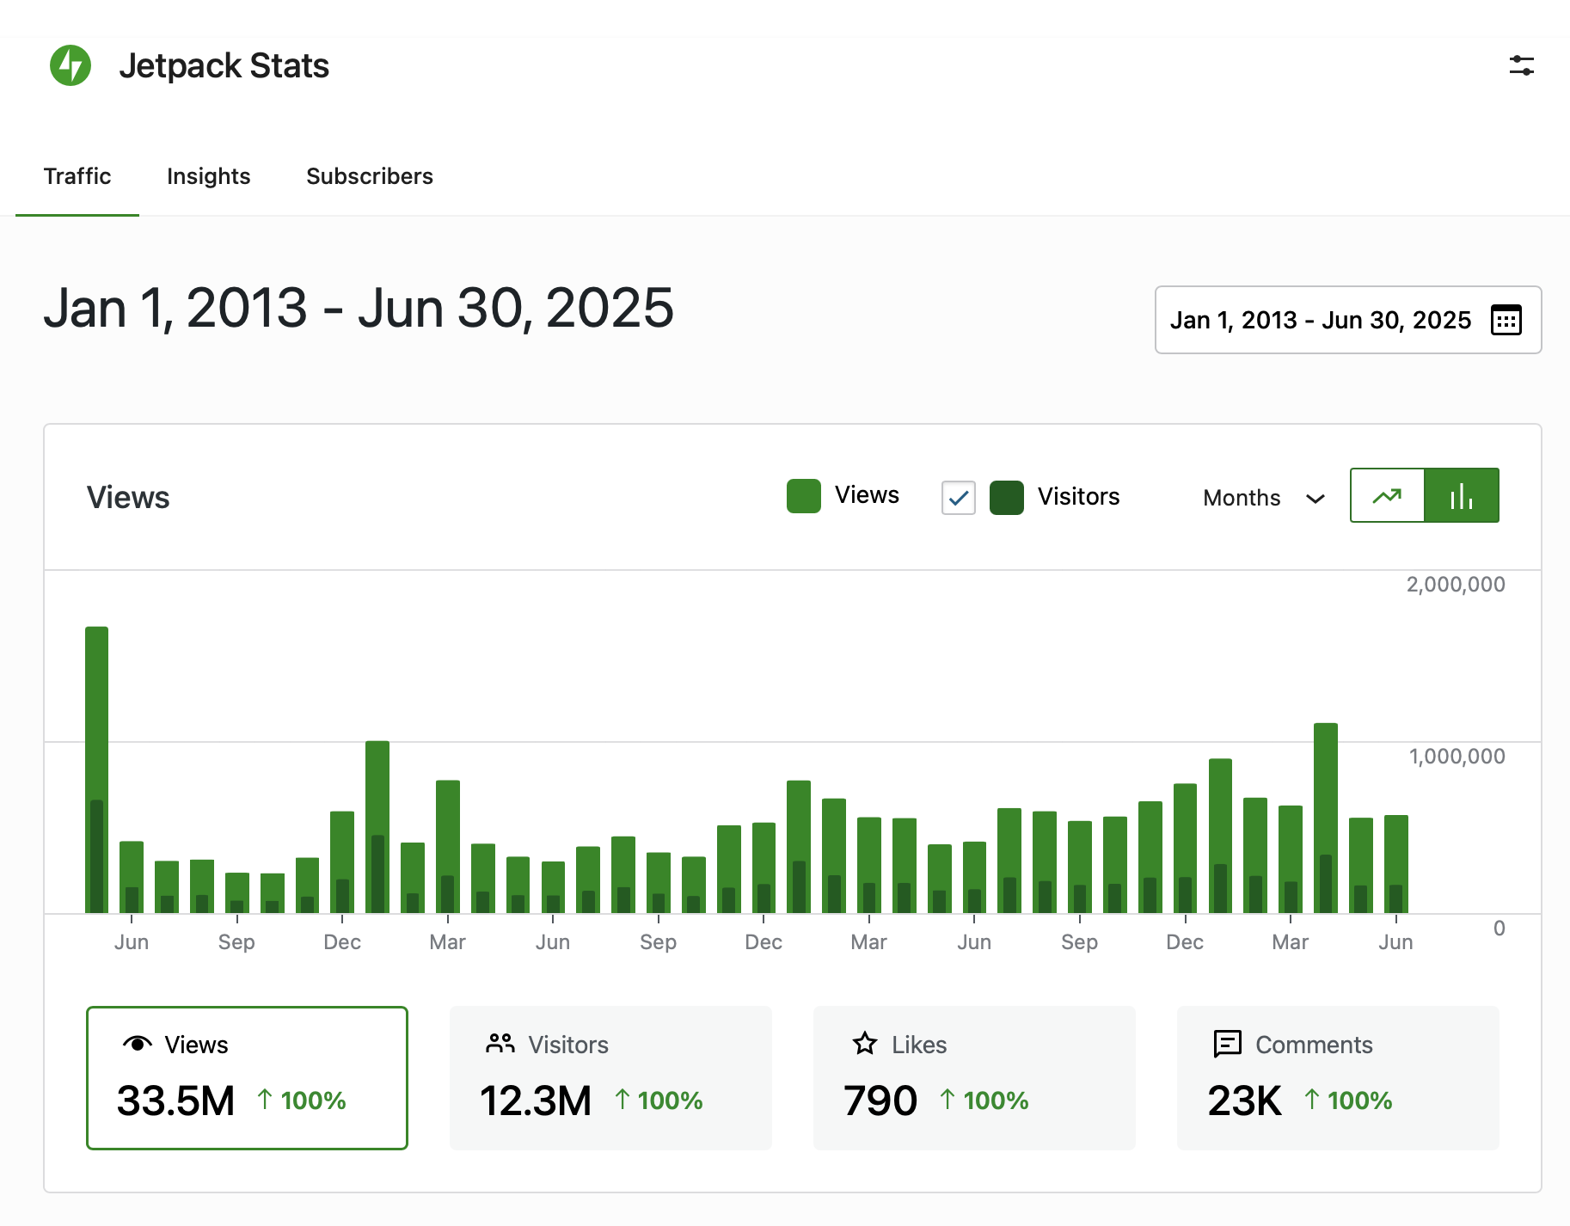The image size is (1570, 1226).
Task: Toggle the Visitors checkbox in legend
Action: pos(958,497)
